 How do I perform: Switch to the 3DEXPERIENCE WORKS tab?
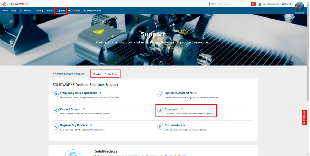click(x=68, y=74)
